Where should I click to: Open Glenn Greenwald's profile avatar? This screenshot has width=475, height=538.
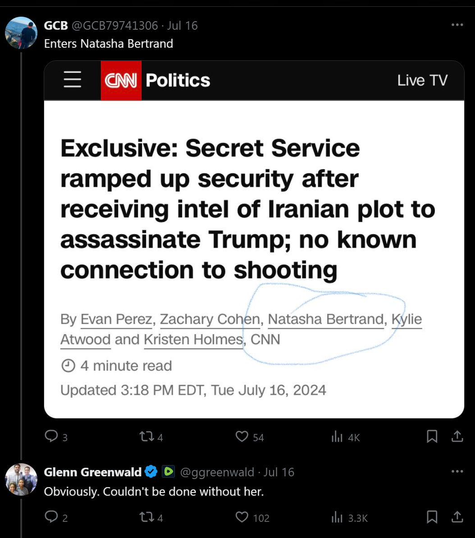[x=21, y=479]
